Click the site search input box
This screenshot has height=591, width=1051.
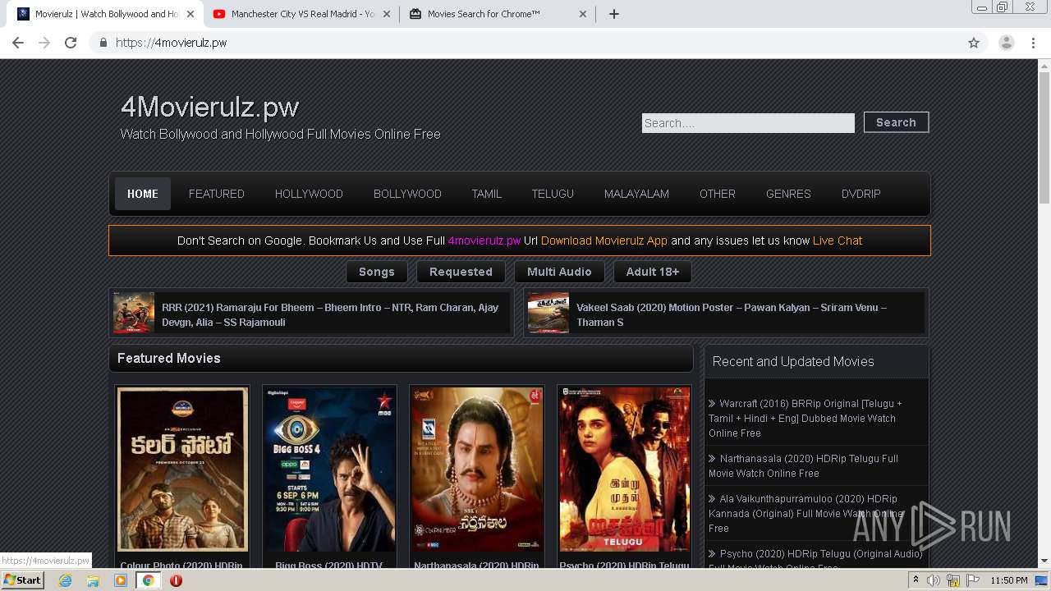coord(748,123)
